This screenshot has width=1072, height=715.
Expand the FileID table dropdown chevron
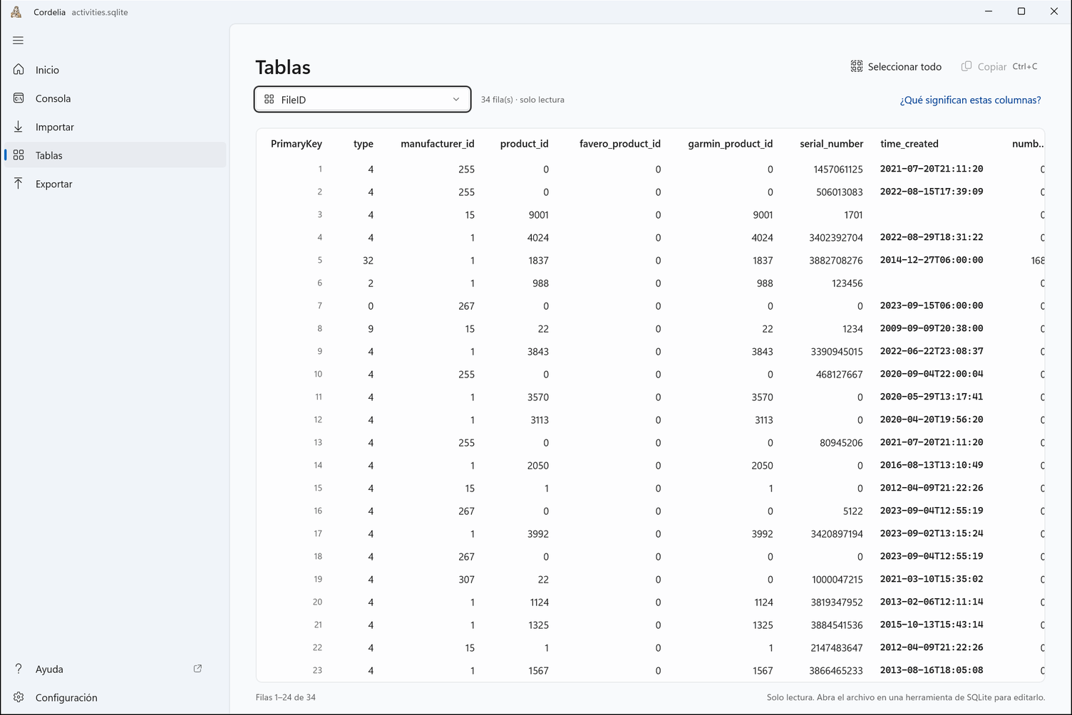456,100
